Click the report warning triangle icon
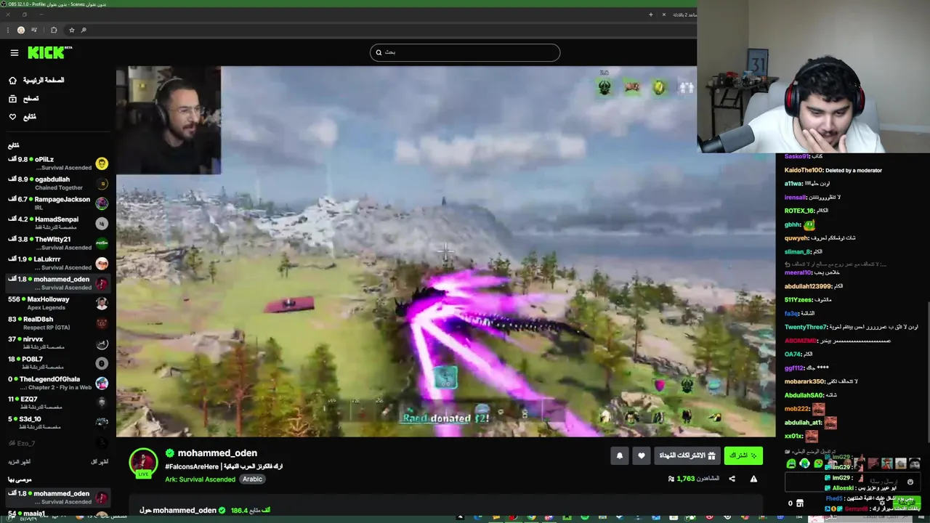Image resolution: width=930 pixels, height=523 pixels. coord(753,479)
